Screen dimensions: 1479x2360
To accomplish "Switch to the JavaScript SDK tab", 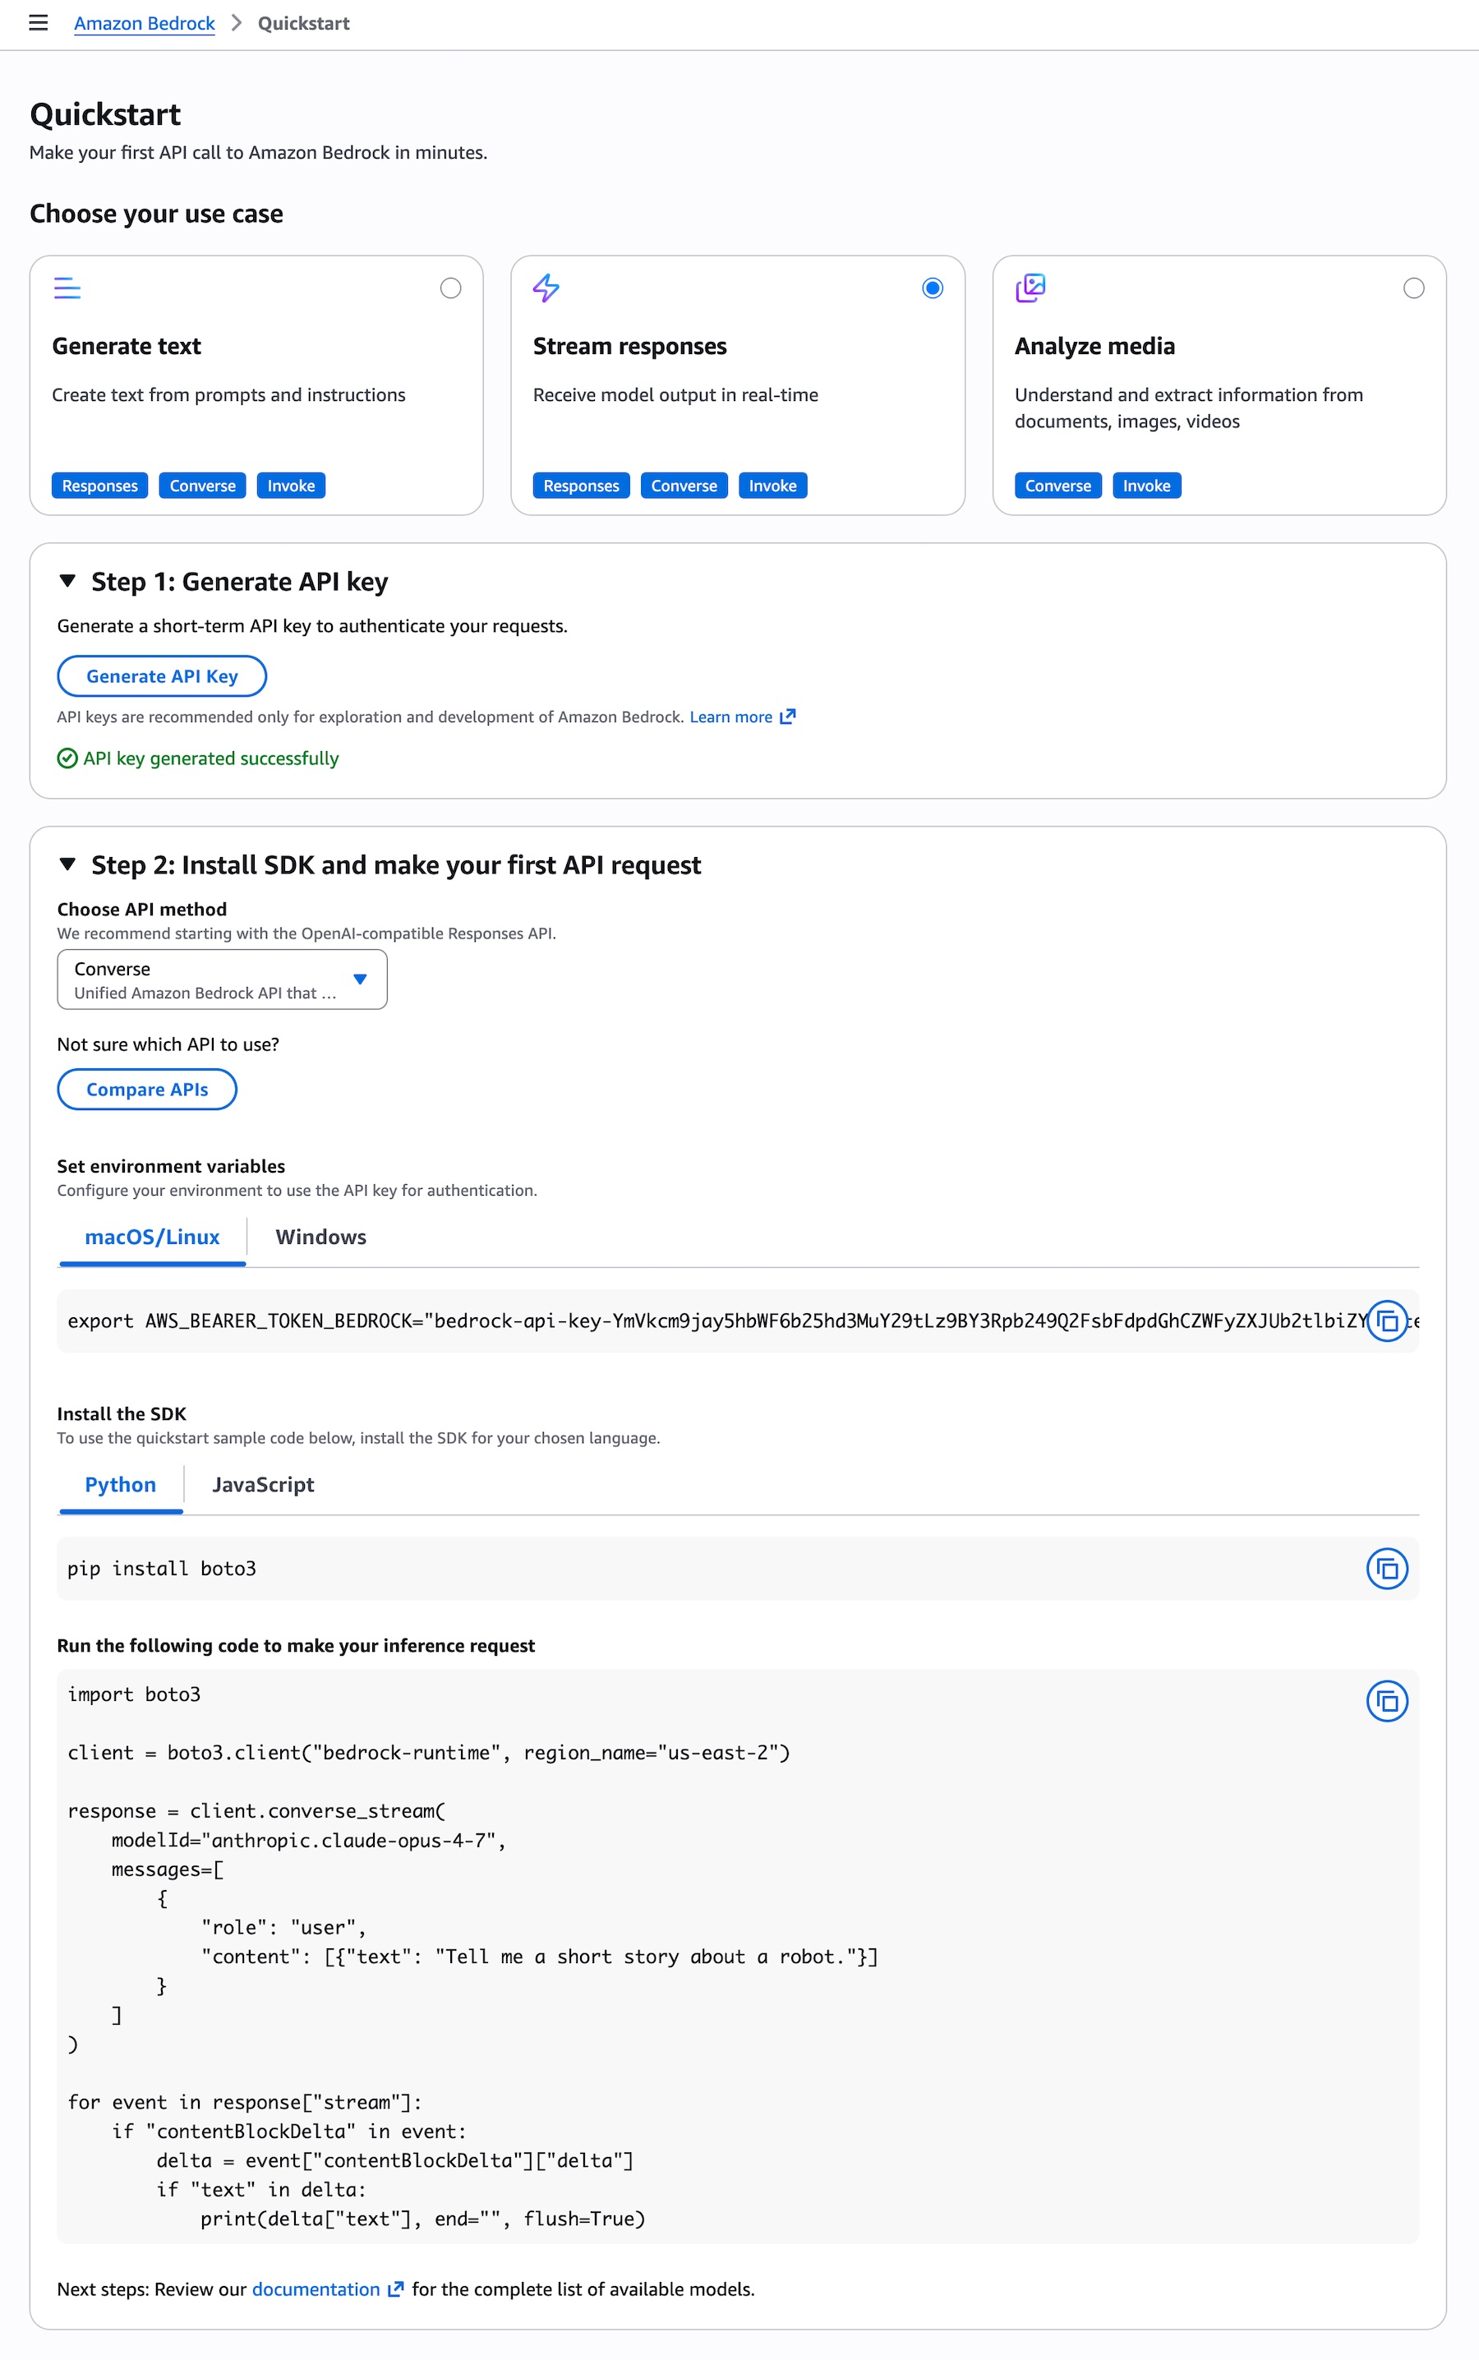I will [262, 1484].
